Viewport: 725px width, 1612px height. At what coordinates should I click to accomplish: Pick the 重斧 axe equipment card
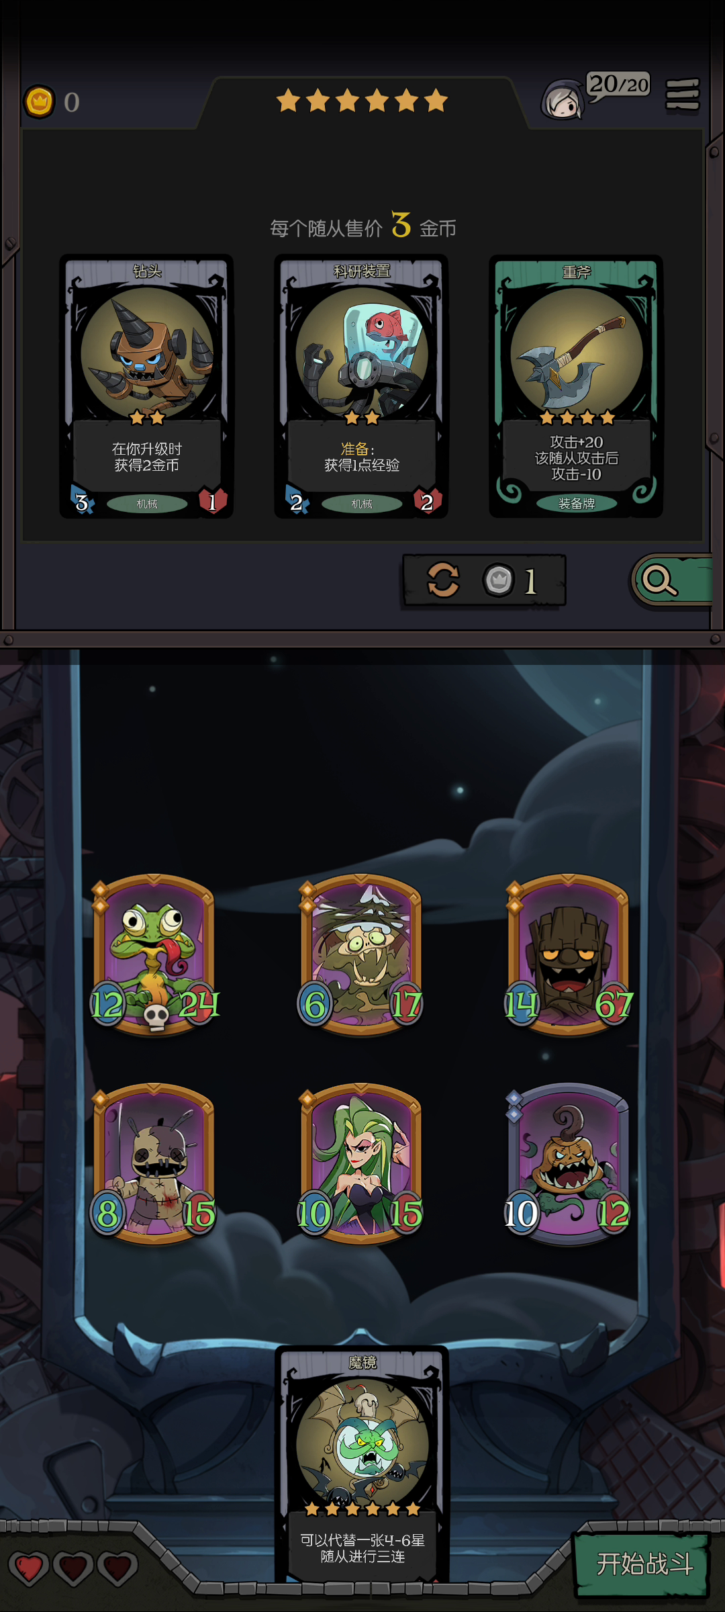click(577, 386)
